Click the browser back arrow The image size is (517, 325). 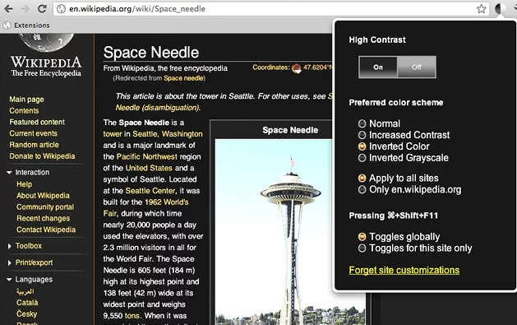[x=8, y=8]
